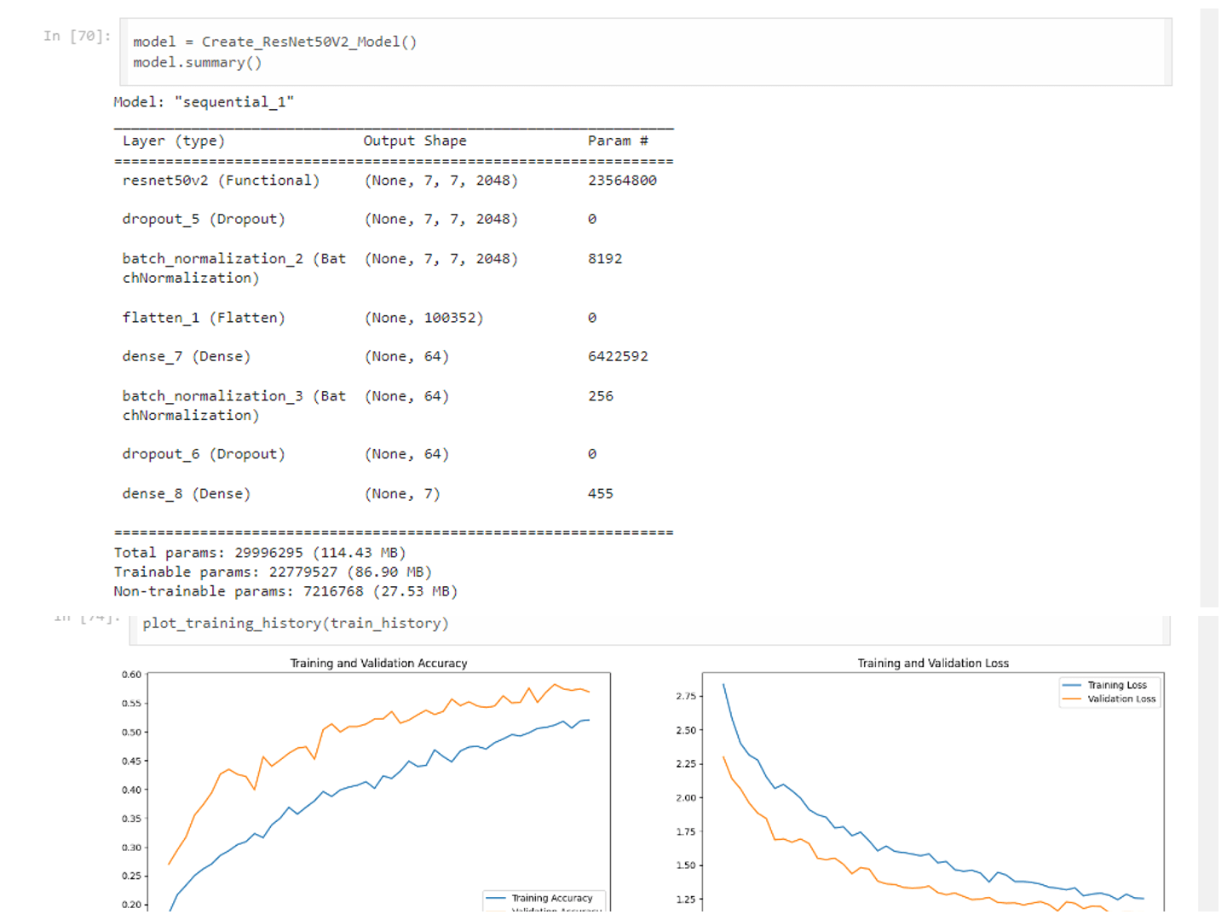Select the Model: "sequential_1" output text
The width and height of the screenshot is (1227, 920).
coord(204,101)
